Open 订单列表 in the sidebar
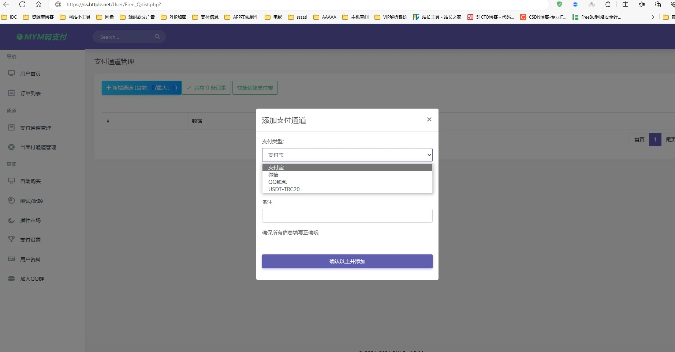The width and height of the screenshot is (675, 352). point(30,94)
